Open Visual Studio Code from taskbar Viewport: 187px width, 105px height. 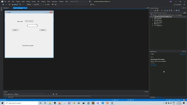(103, 103)
